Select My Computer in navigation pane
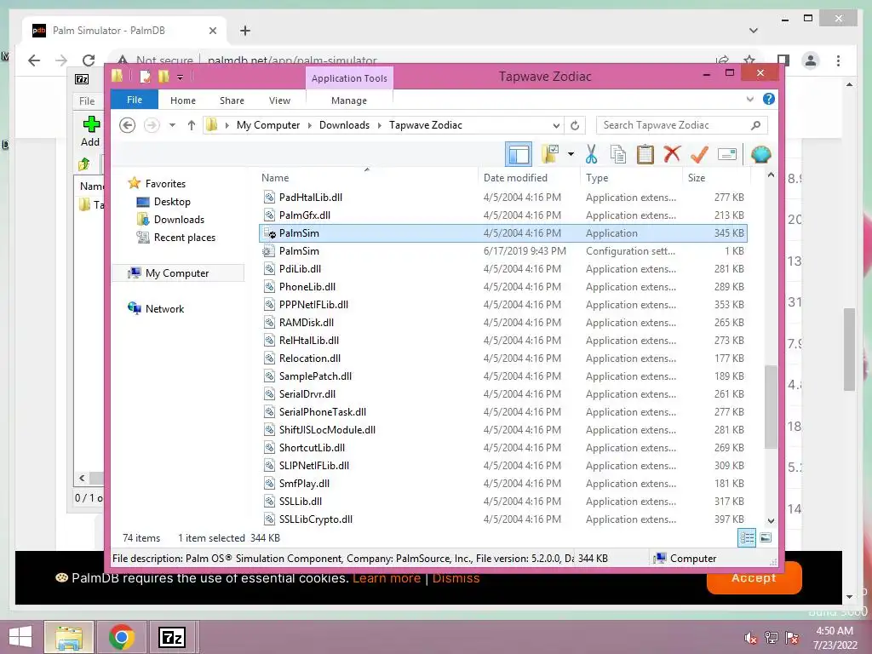This screenshot has height=654, width=872. tap(177, 273)
